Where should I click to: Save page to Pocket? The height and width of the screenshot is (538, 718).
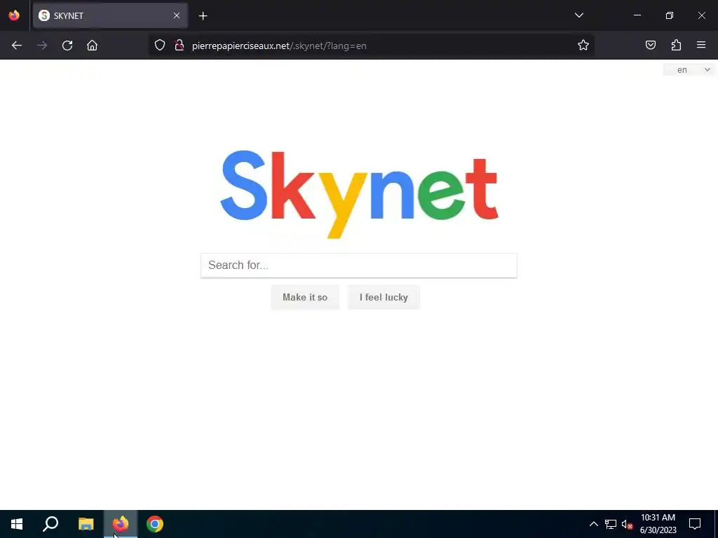click(x=651, y=46)
